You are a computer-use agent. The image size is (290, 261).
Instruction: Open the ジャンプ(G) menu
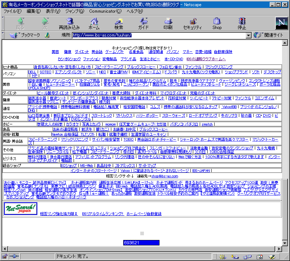click(75, 11)
